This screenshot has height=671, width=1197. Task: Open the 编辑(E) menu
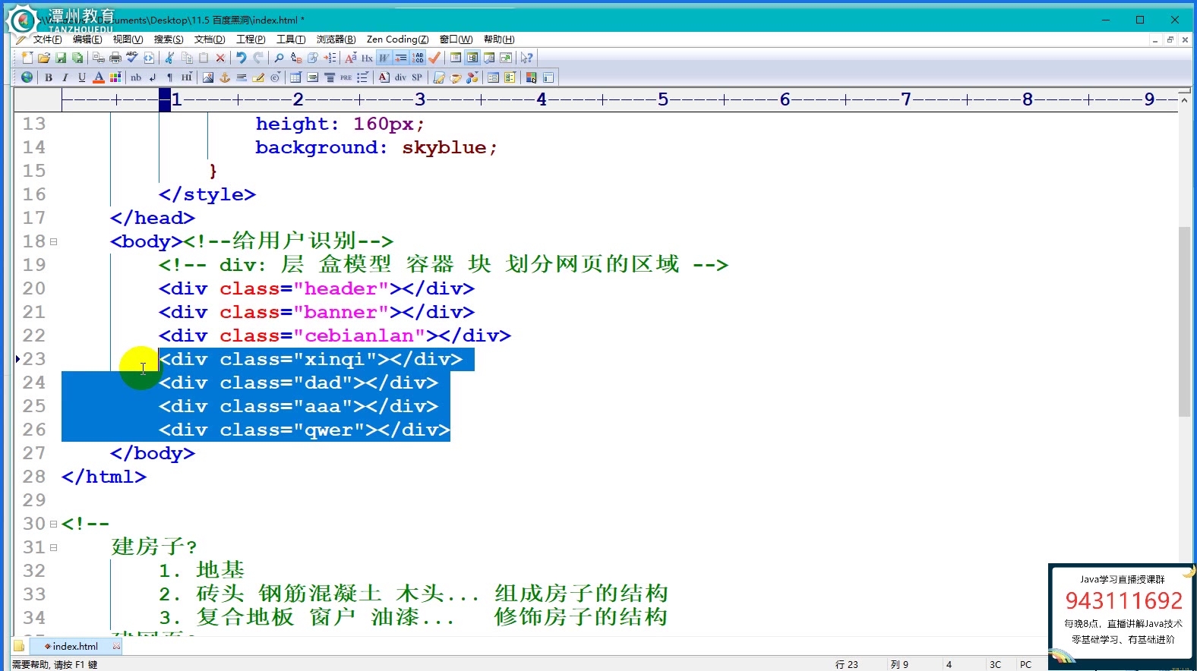87,39
